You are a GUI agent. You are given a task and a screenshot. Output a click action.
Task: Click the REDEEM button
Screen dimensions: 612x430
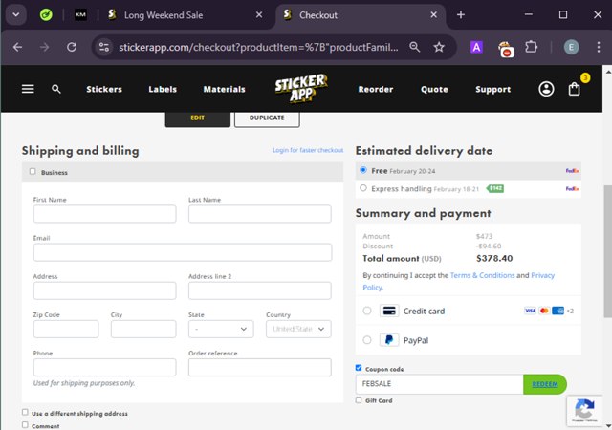(545, 384)
